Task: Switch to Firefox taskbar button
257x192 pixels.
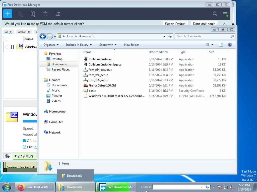Action: point(35,187)
